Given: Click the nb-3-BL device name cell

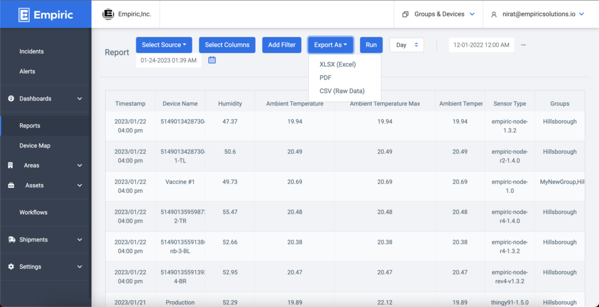Looking at the screenshot, I should (x=180, y=250).
